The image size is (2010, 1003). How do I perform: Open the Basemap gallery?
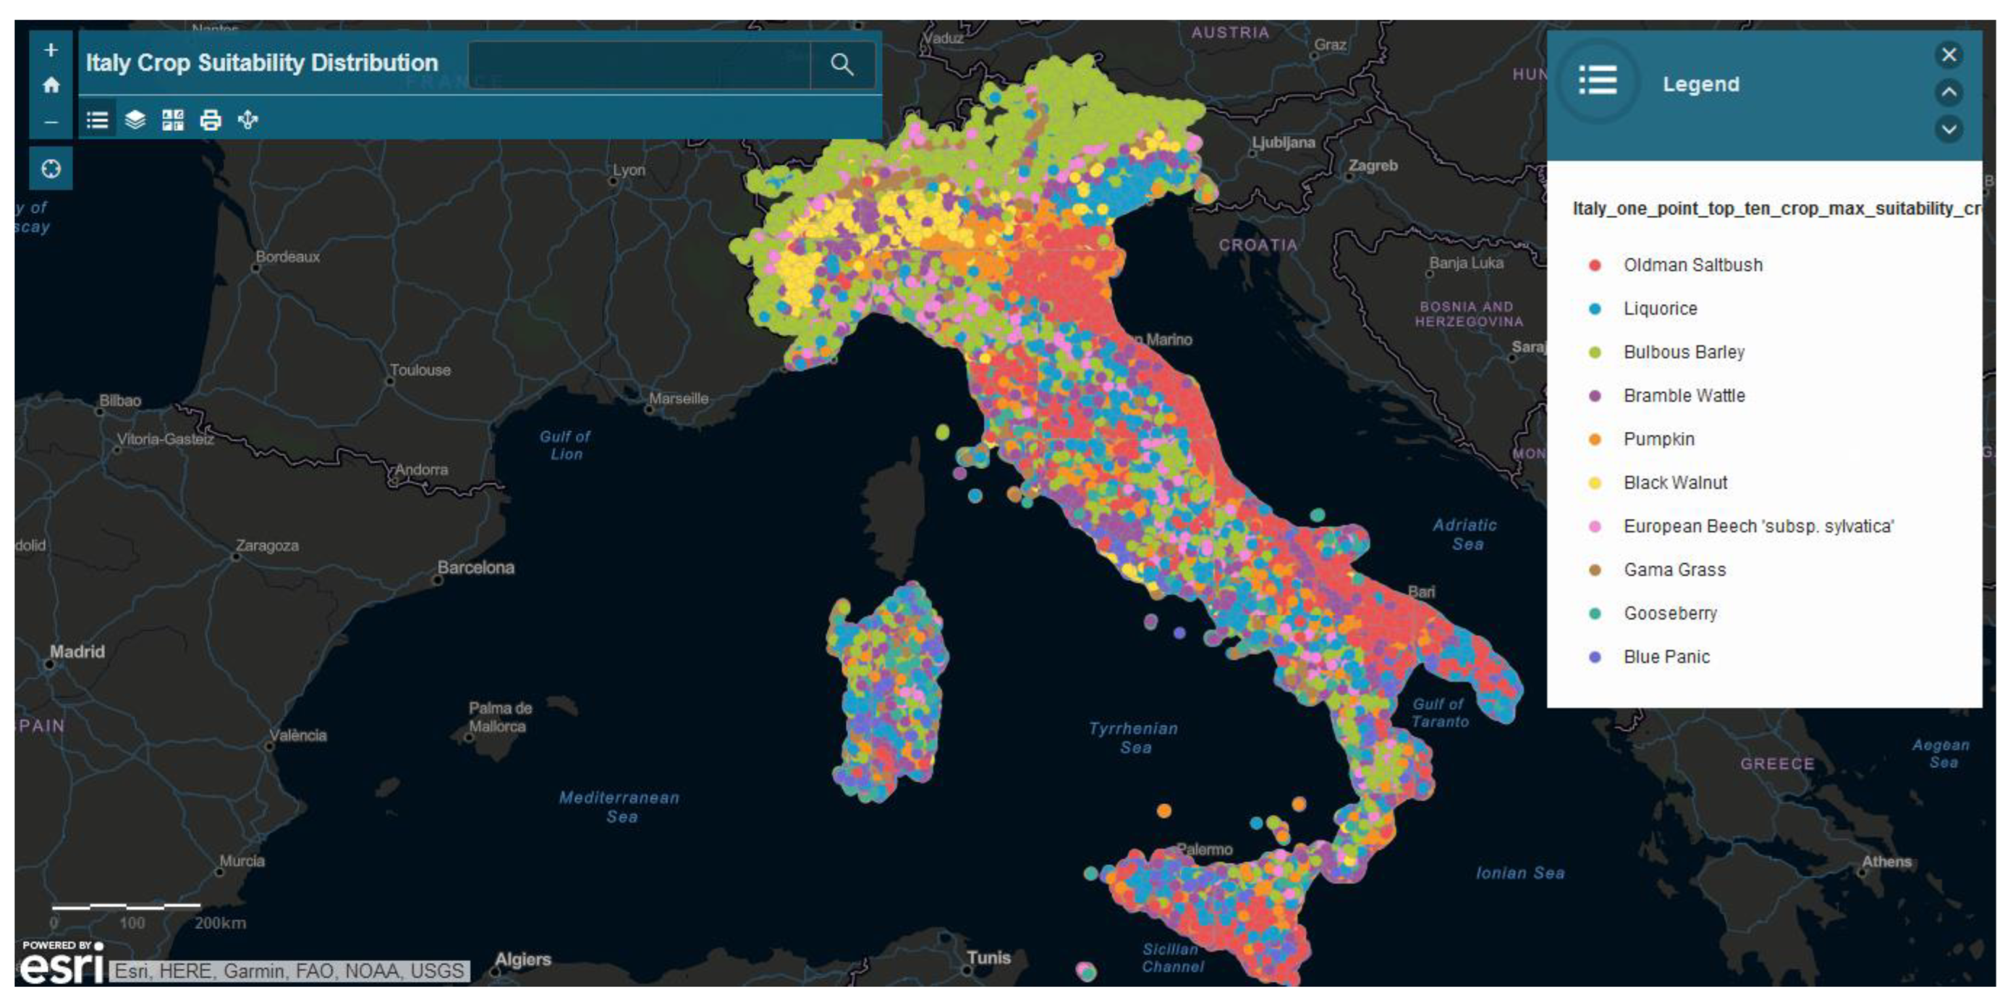click(173, 120)
